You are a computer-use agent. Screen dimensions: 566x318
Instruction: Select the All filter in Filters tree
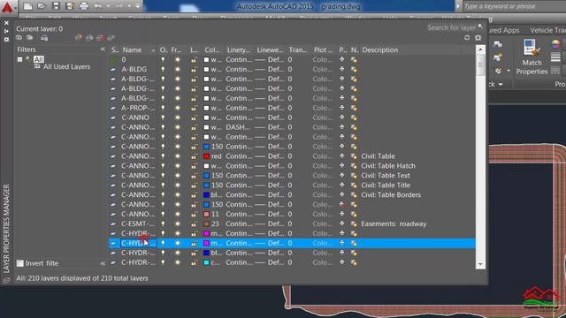pos(39,59)
